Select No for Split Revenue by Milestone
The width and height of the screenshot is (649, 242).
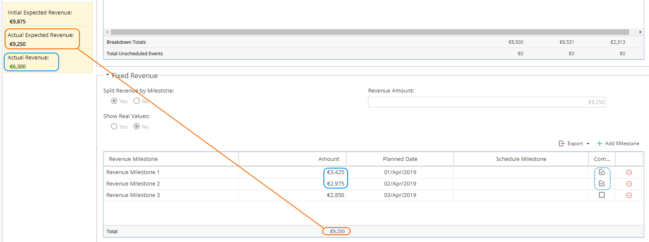[x=136, y=101]
